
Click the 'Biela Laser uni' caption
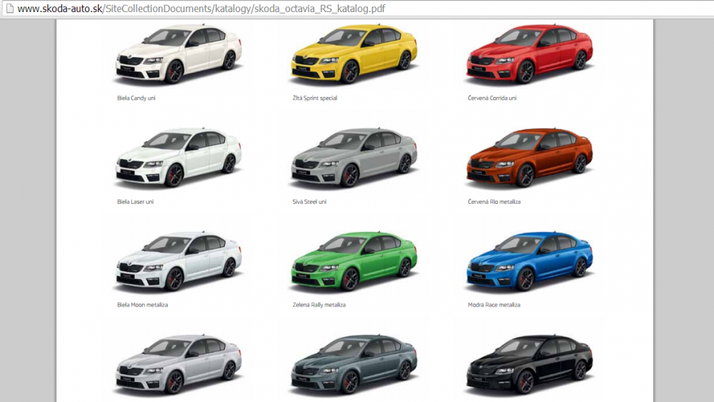pyautogui.click(x=135, y=202)
